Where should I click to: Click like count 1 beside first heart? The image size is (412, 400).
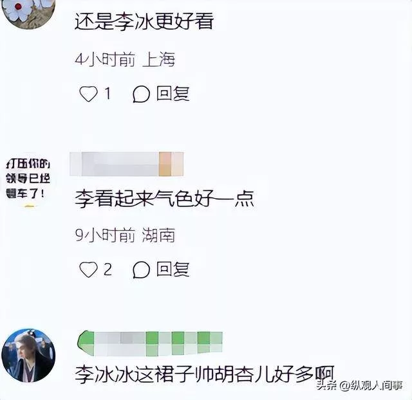108,93
